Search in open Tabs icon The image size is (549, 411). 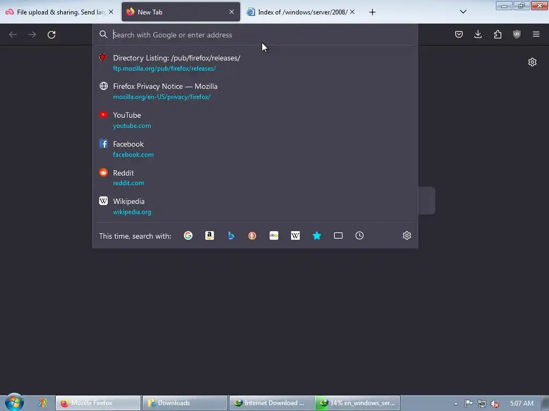click(338, 235)
